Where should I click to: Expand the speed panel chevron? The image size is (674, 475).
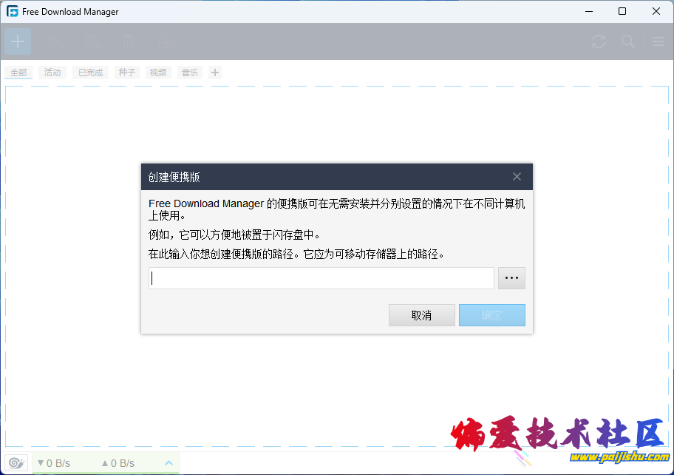(168, 463)
